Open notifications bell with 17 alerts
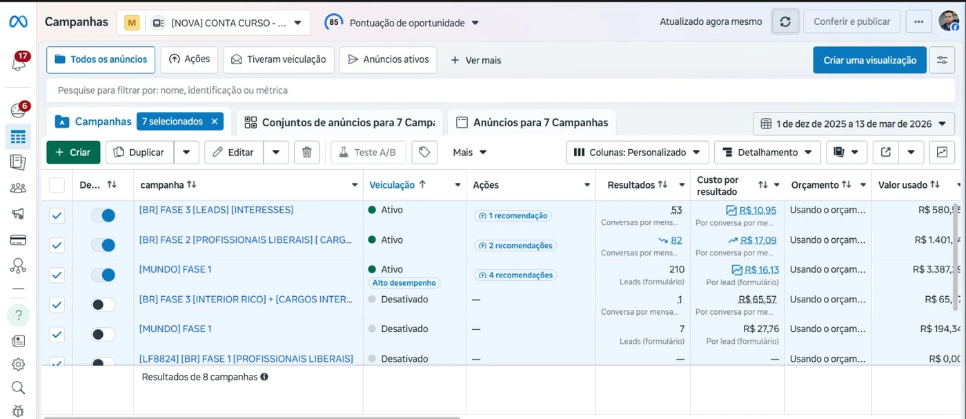 pyautogui.click(x=19, y=62)
